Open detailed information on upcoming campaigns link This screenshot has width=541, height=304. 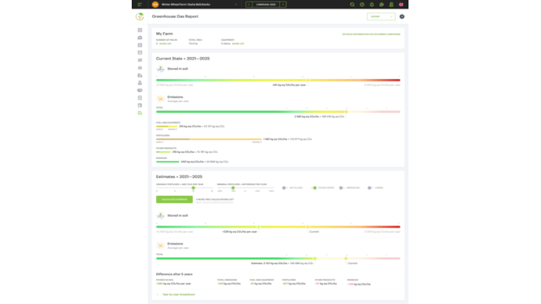(371, 34)
